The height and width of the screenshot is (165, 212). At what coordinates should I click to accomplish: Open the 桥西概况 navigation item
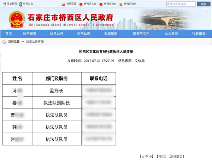tap(30, 34)
